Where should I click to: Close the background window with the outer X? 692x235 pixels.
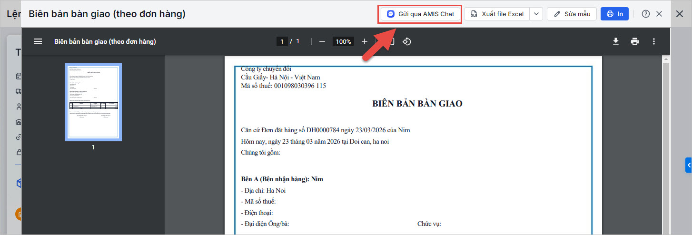tap(680, 14)
